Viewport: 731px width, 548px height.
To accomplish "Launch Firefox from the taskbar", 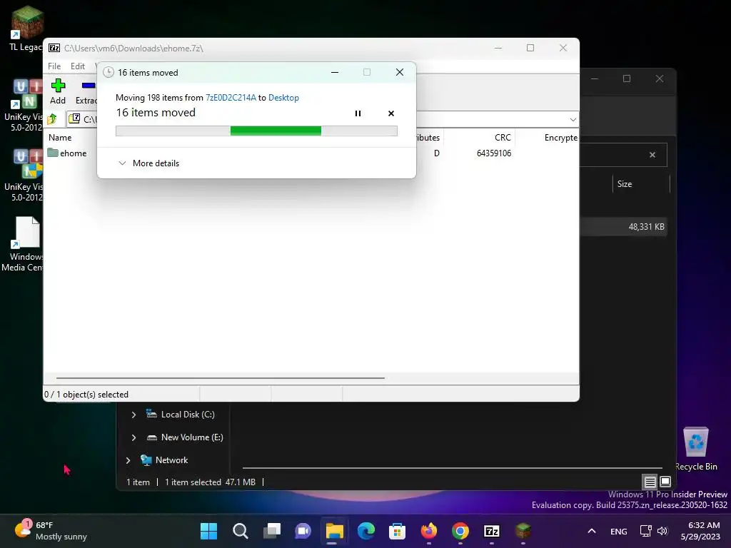I will (x=429, y=531).
